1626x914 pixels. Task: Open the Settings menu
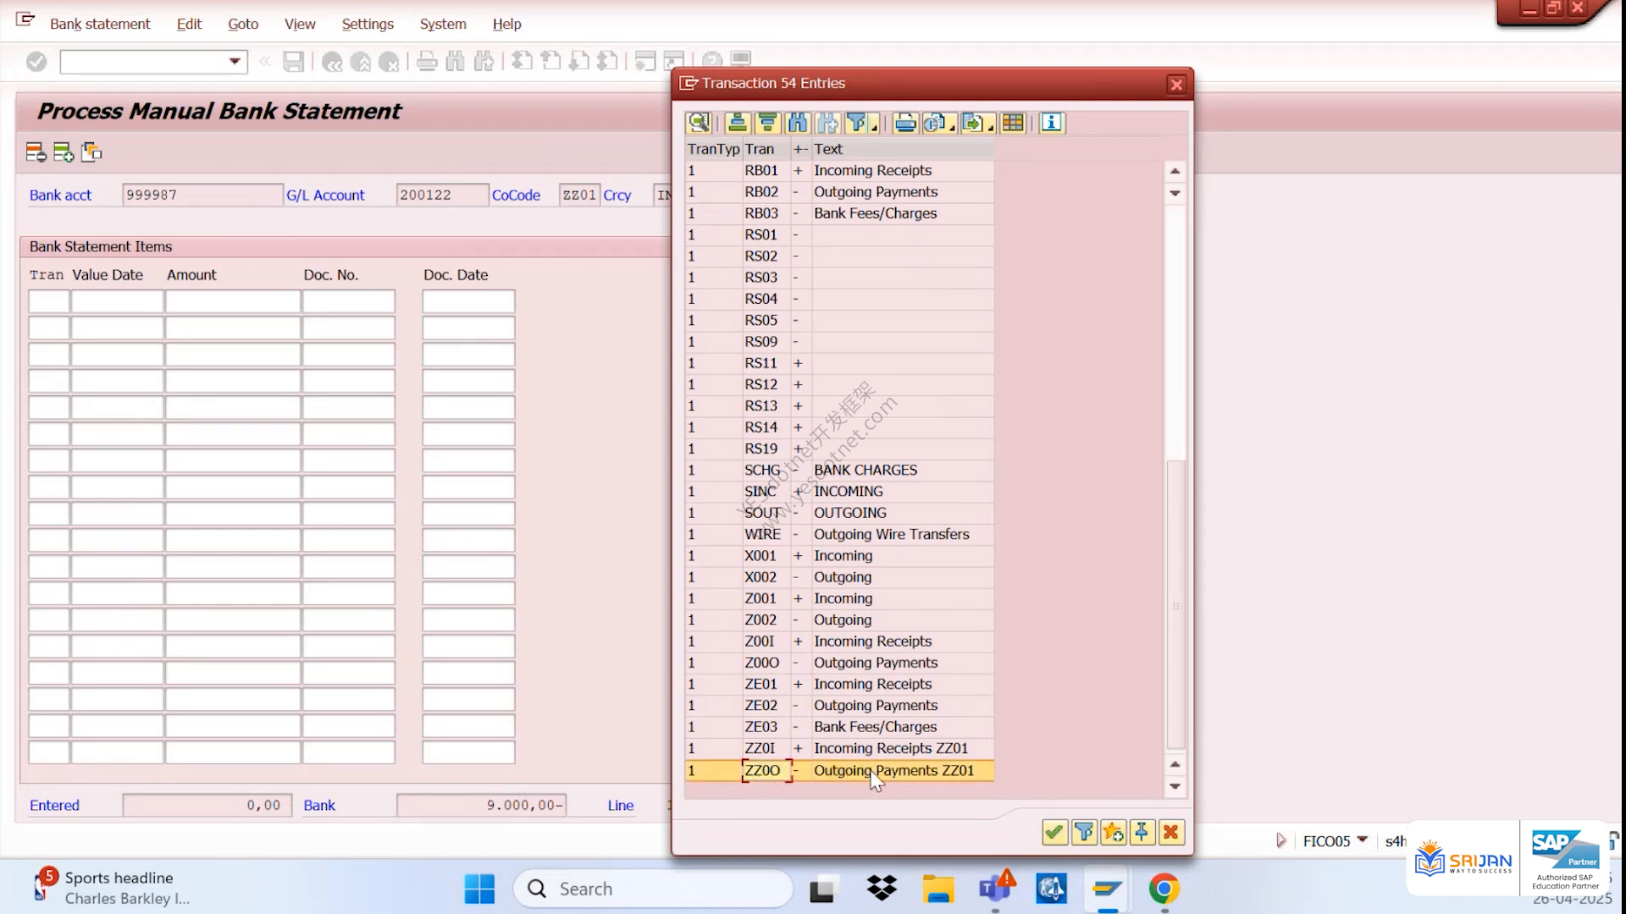(x=368, y=24)
